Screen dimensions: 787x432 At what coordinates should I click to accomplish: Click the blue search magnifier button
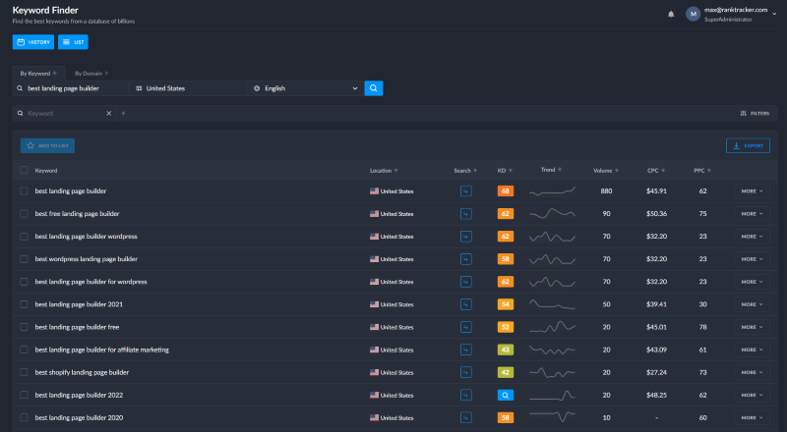(374, 88)
